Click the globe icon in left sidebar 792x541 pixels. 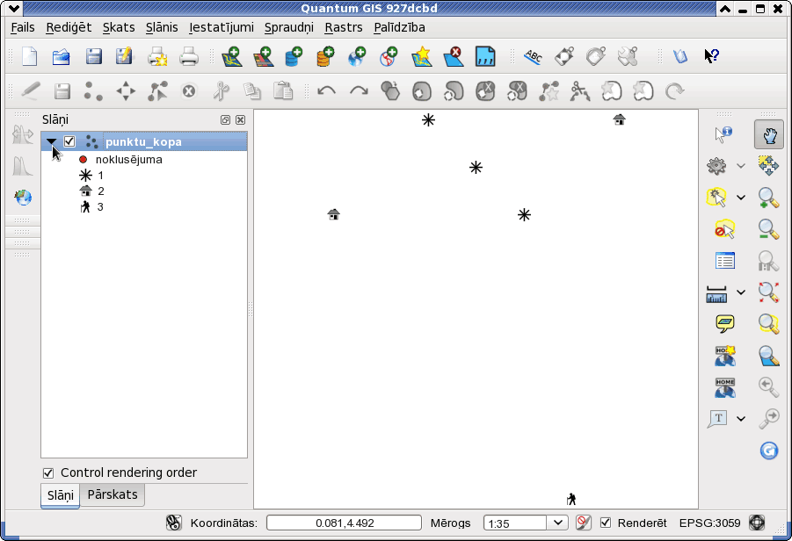click(x=23, y=198)
